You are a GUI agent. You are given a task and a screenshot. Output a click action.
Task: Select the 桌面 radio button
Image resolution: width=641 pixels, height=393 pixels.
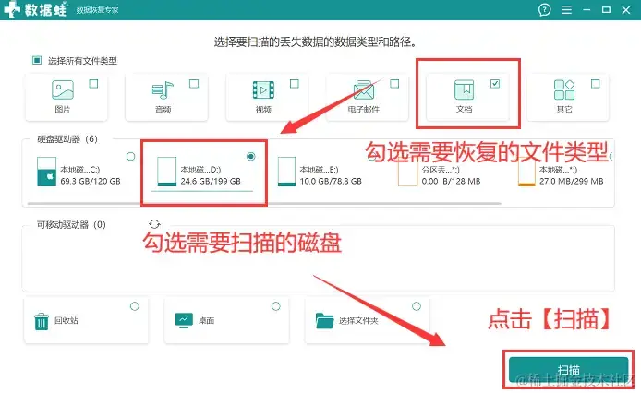coord(276,306)
